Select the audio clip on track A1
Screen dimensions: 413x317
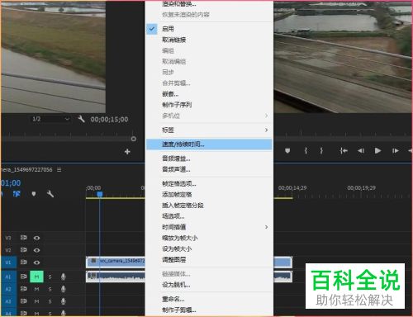click(116, 277)
